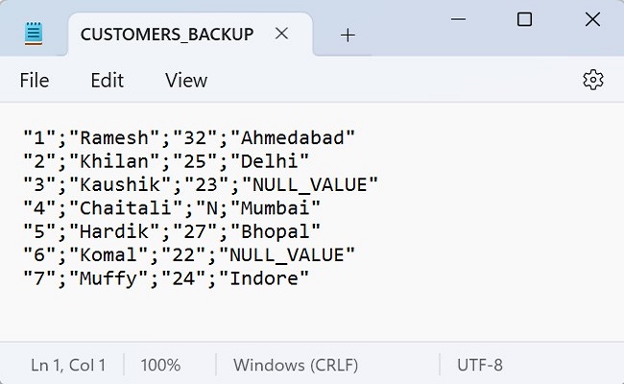This screenshot has width=624, height=384.
Task: Select the CUSTOMERS_BACKUP tab
Action: pyautogui.click(x=167, y=35)
